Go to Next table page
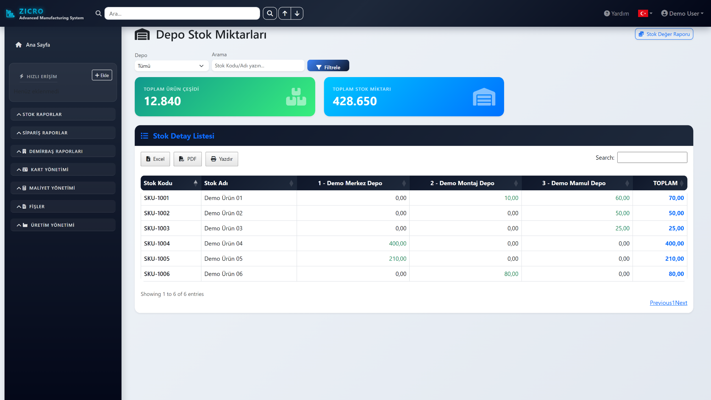This screenshot has height=400, width=711. tap(681, 303)
